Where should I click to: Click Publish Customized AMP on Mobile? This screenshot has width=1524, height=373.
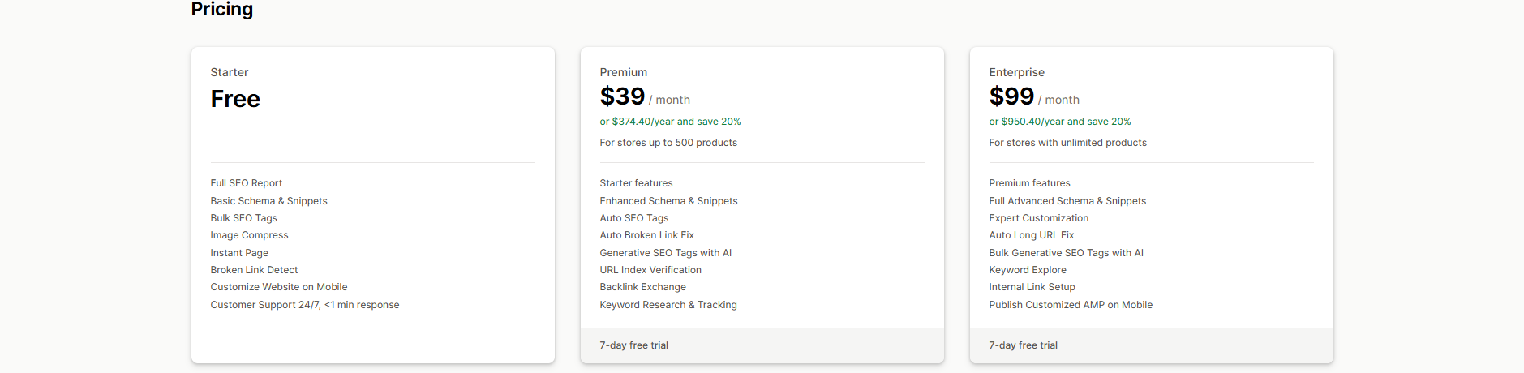(1070, 305)
